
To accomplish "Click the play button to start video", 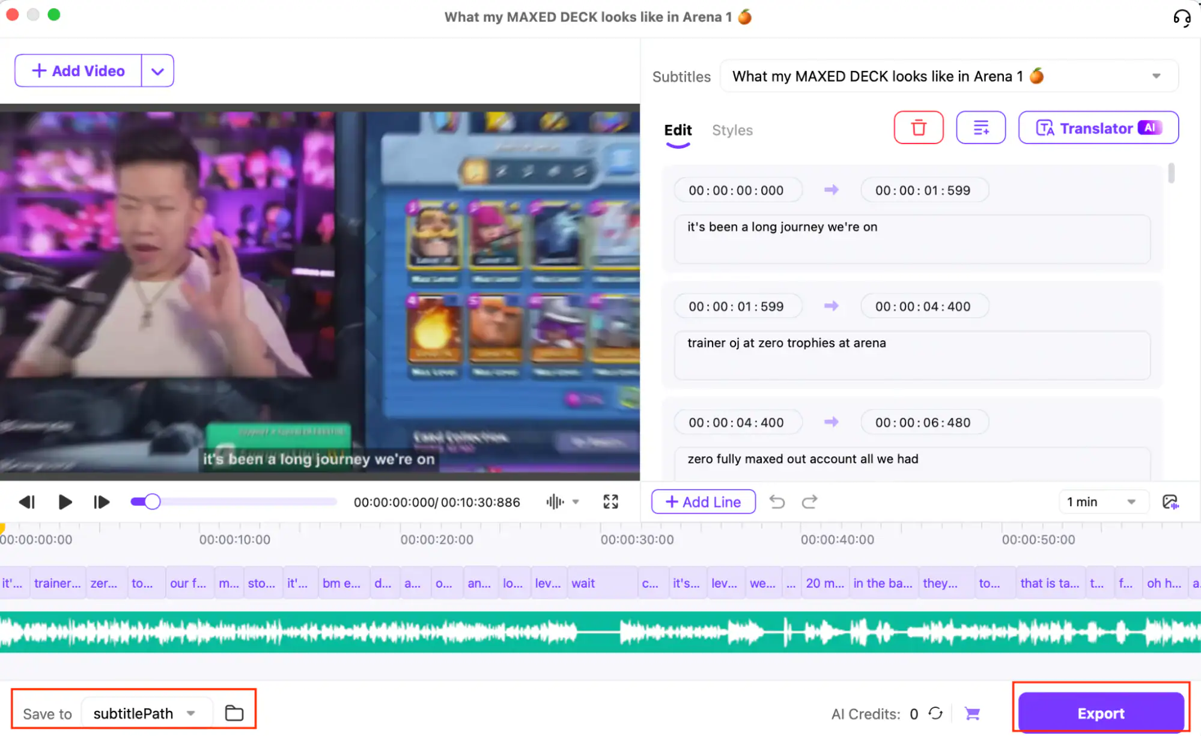I will [x=64, y=501].
